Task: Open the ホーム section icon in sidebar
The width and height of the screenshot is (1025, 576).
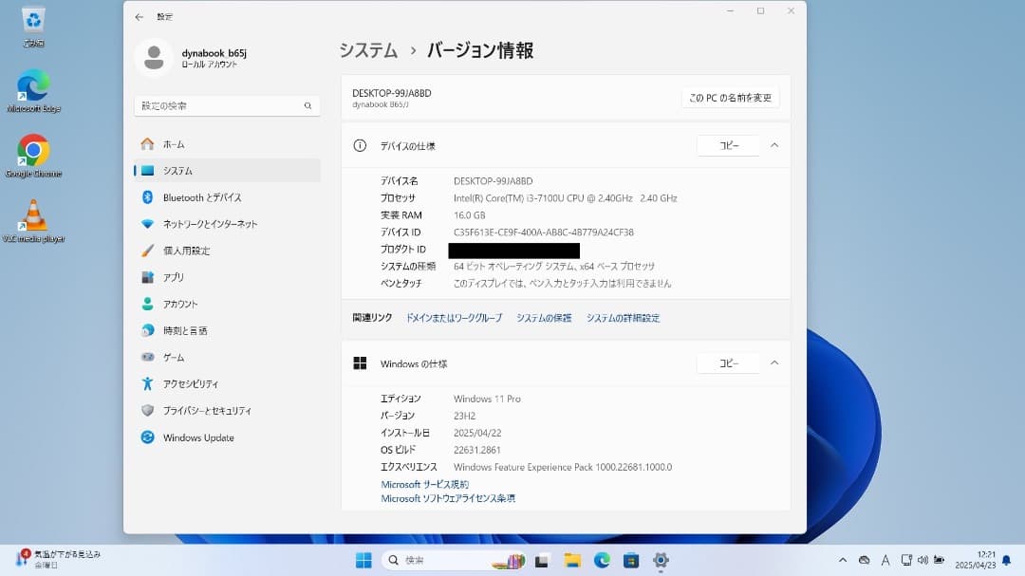Action: [x=150, y=143]
